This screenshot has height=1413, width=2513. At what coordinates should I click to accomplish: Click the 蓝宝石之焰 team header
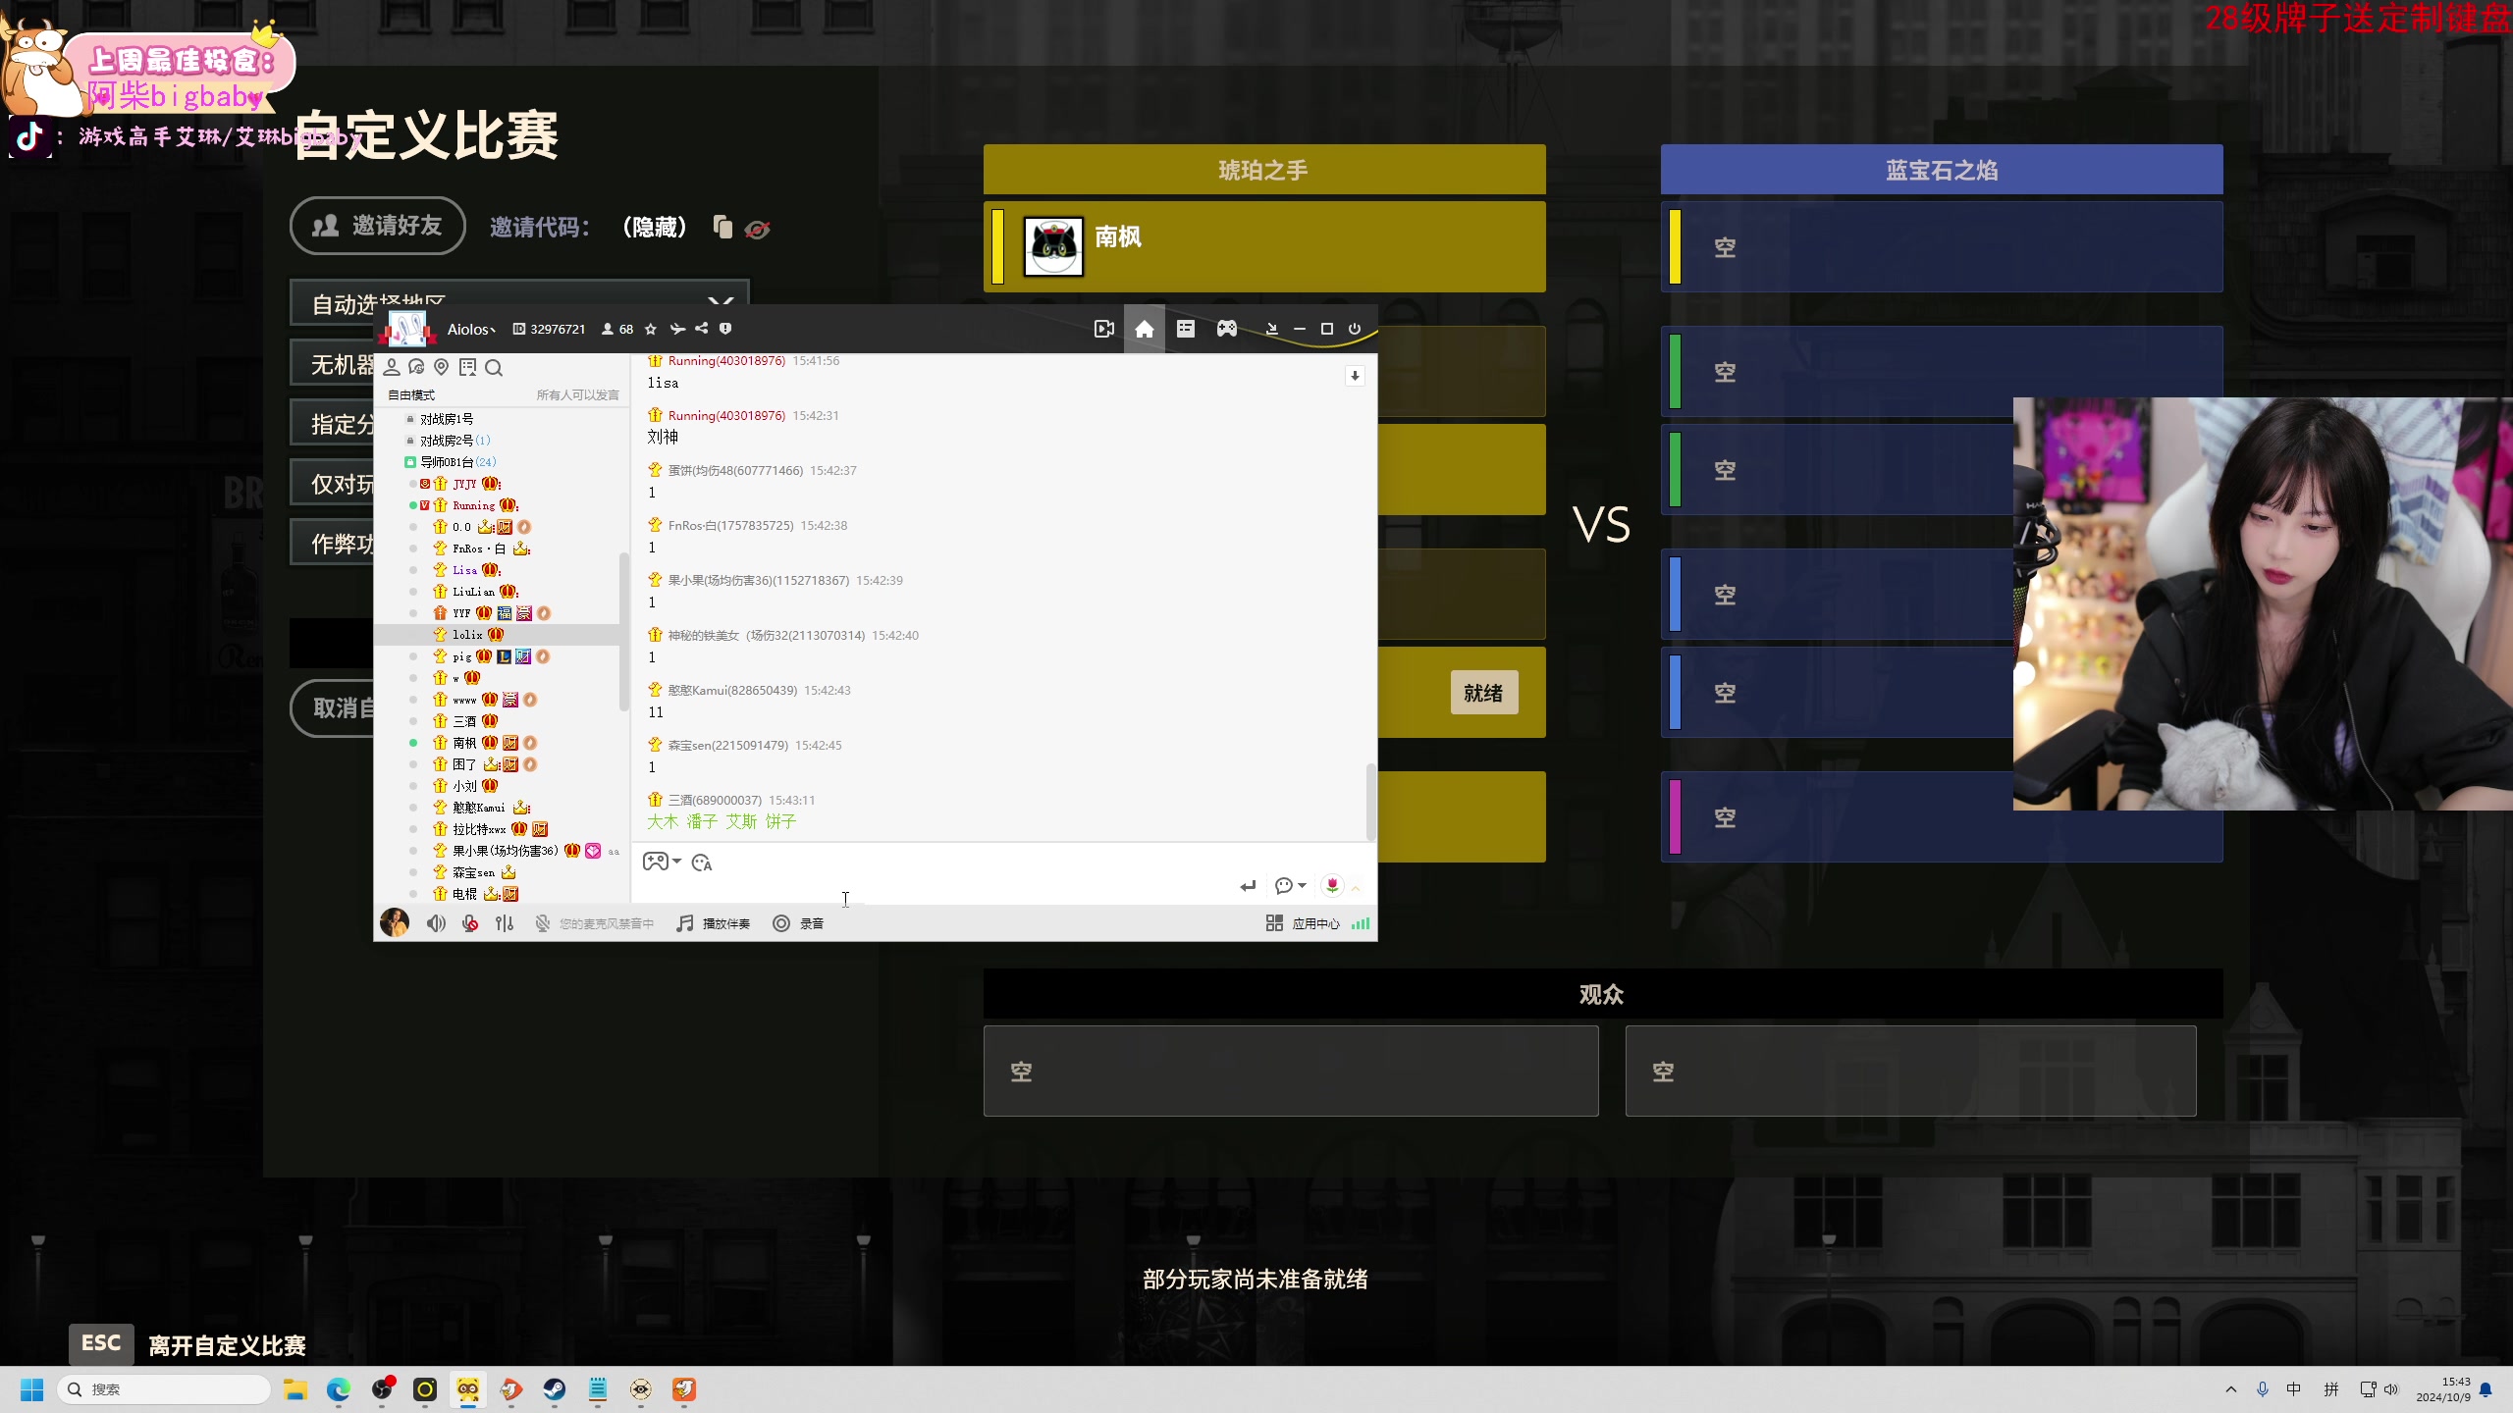(1942, 170)
